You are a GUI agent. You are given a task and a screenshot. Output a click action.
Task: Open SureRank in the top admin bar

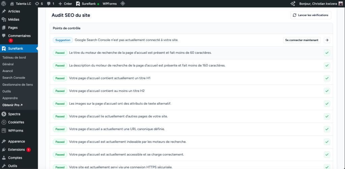pyautogui.click(x=87, y=3)
